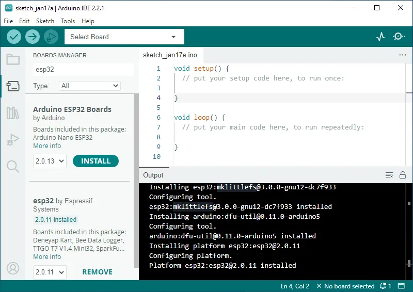Click Ln 4, Col 2 cursor position

coord(295,286)
